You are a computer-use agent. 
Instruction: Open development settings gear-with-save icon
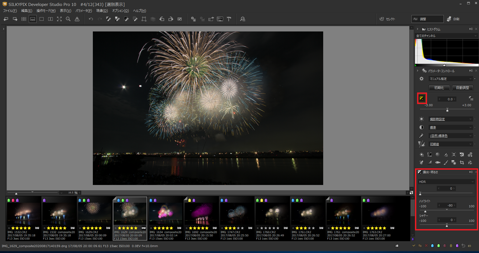[x=193, y=19]
